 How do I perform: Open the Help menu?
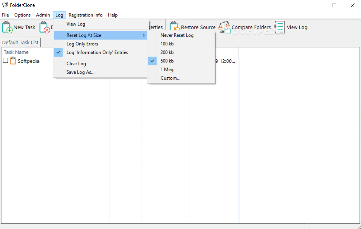[113, 15]
